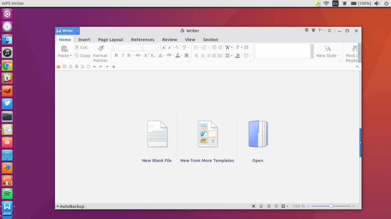Click the distributed alignment icon

[x=220, y=56]
